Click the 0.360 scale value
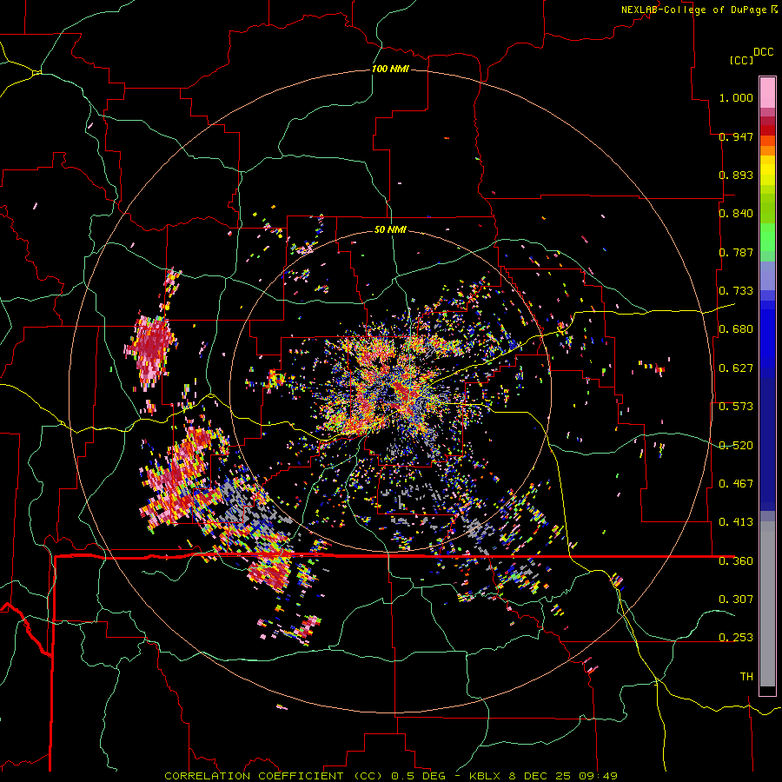782x782 pixels. point(736,561)
